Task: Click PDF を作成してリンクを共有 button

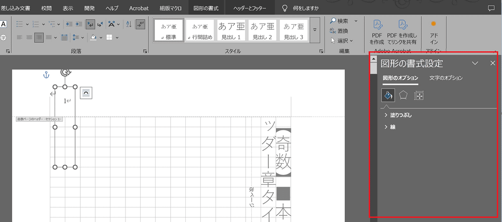Action: (402, 32)
